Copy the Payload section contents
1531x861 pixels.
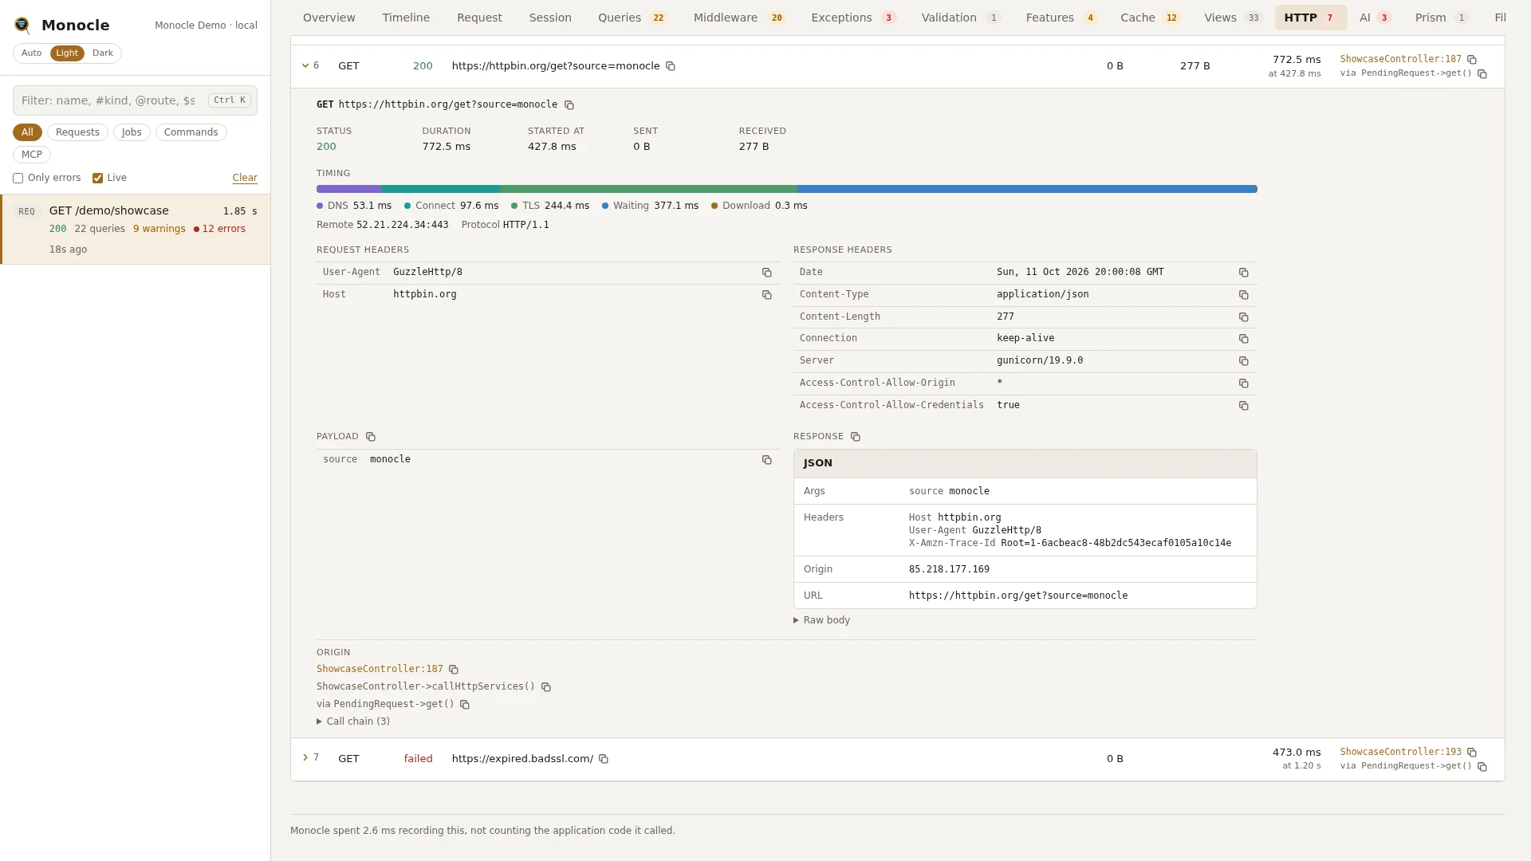point(370,437)
